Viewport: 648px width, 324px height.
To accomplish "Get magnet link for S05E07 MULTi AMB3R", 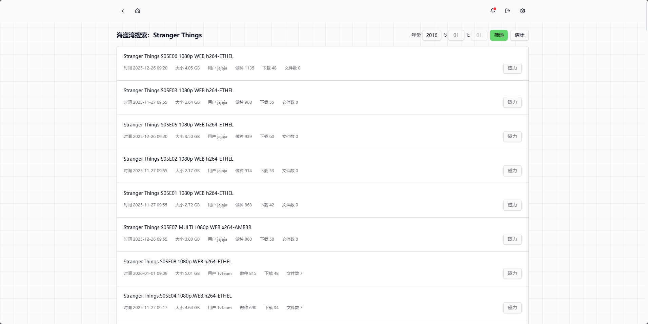I will coord(512,239).
